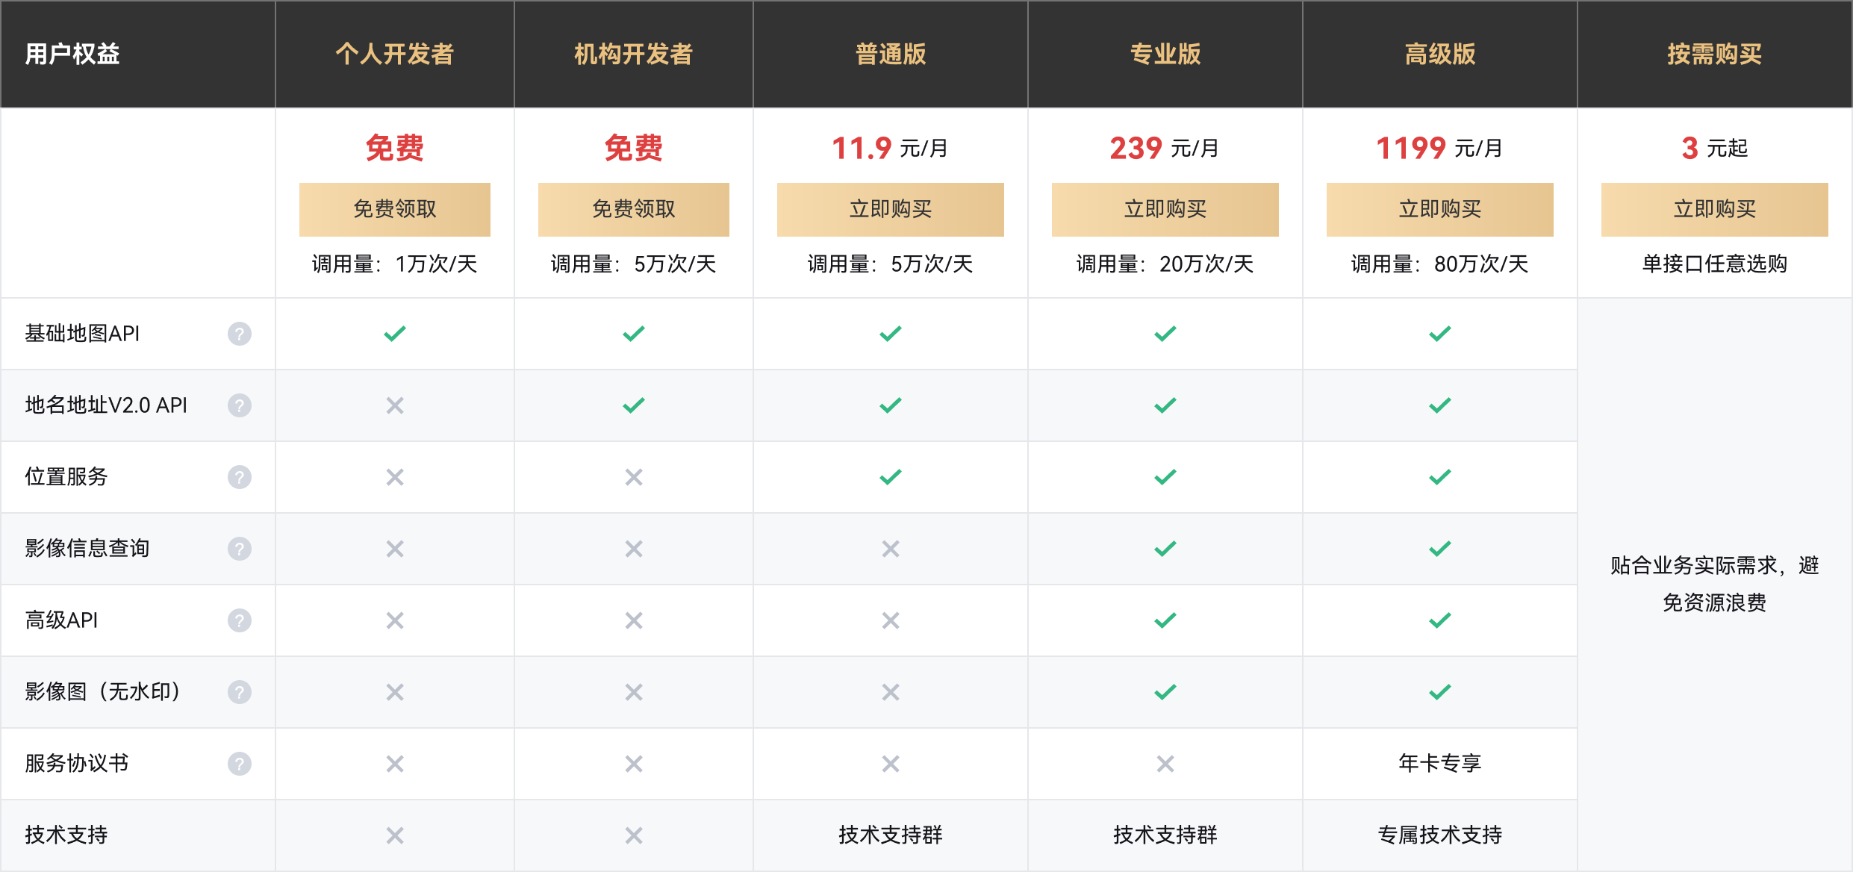Click the help icon beside 基础地图API
The height and width of the screenshot is (872, 1853).
(x=240, y=334)
